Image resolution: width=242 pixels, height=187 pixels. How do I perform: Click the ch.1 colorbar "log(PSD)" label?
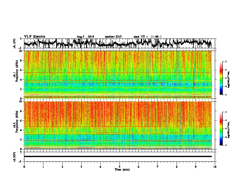tap(229, 79)
